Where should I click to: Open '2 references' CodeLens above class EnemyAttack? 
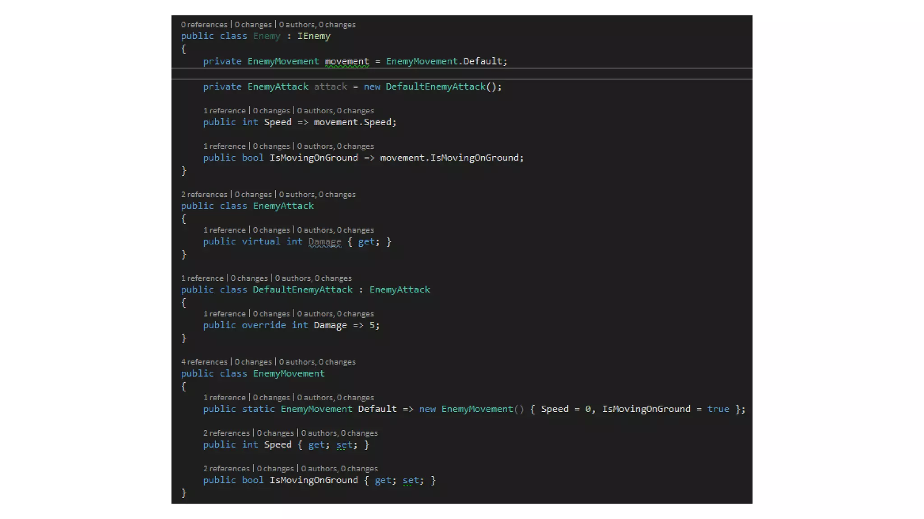pyautogui.click(x=204, y=195)
